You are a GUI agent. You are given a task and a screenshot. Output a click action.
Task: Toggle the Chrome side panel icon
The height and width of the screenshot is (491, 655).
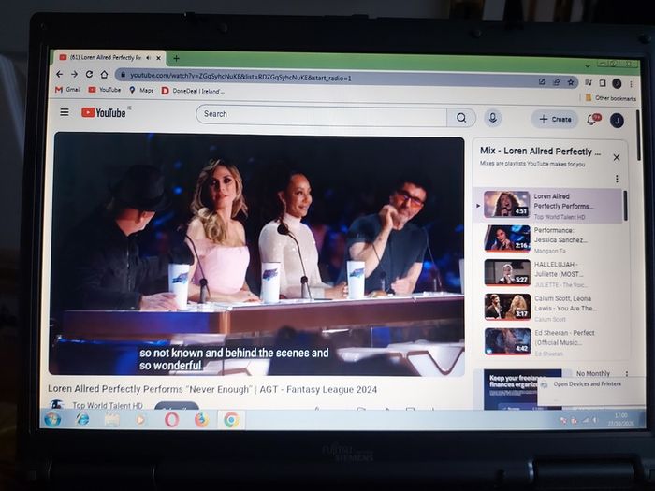pyautogui.click(x=603, y=83)
